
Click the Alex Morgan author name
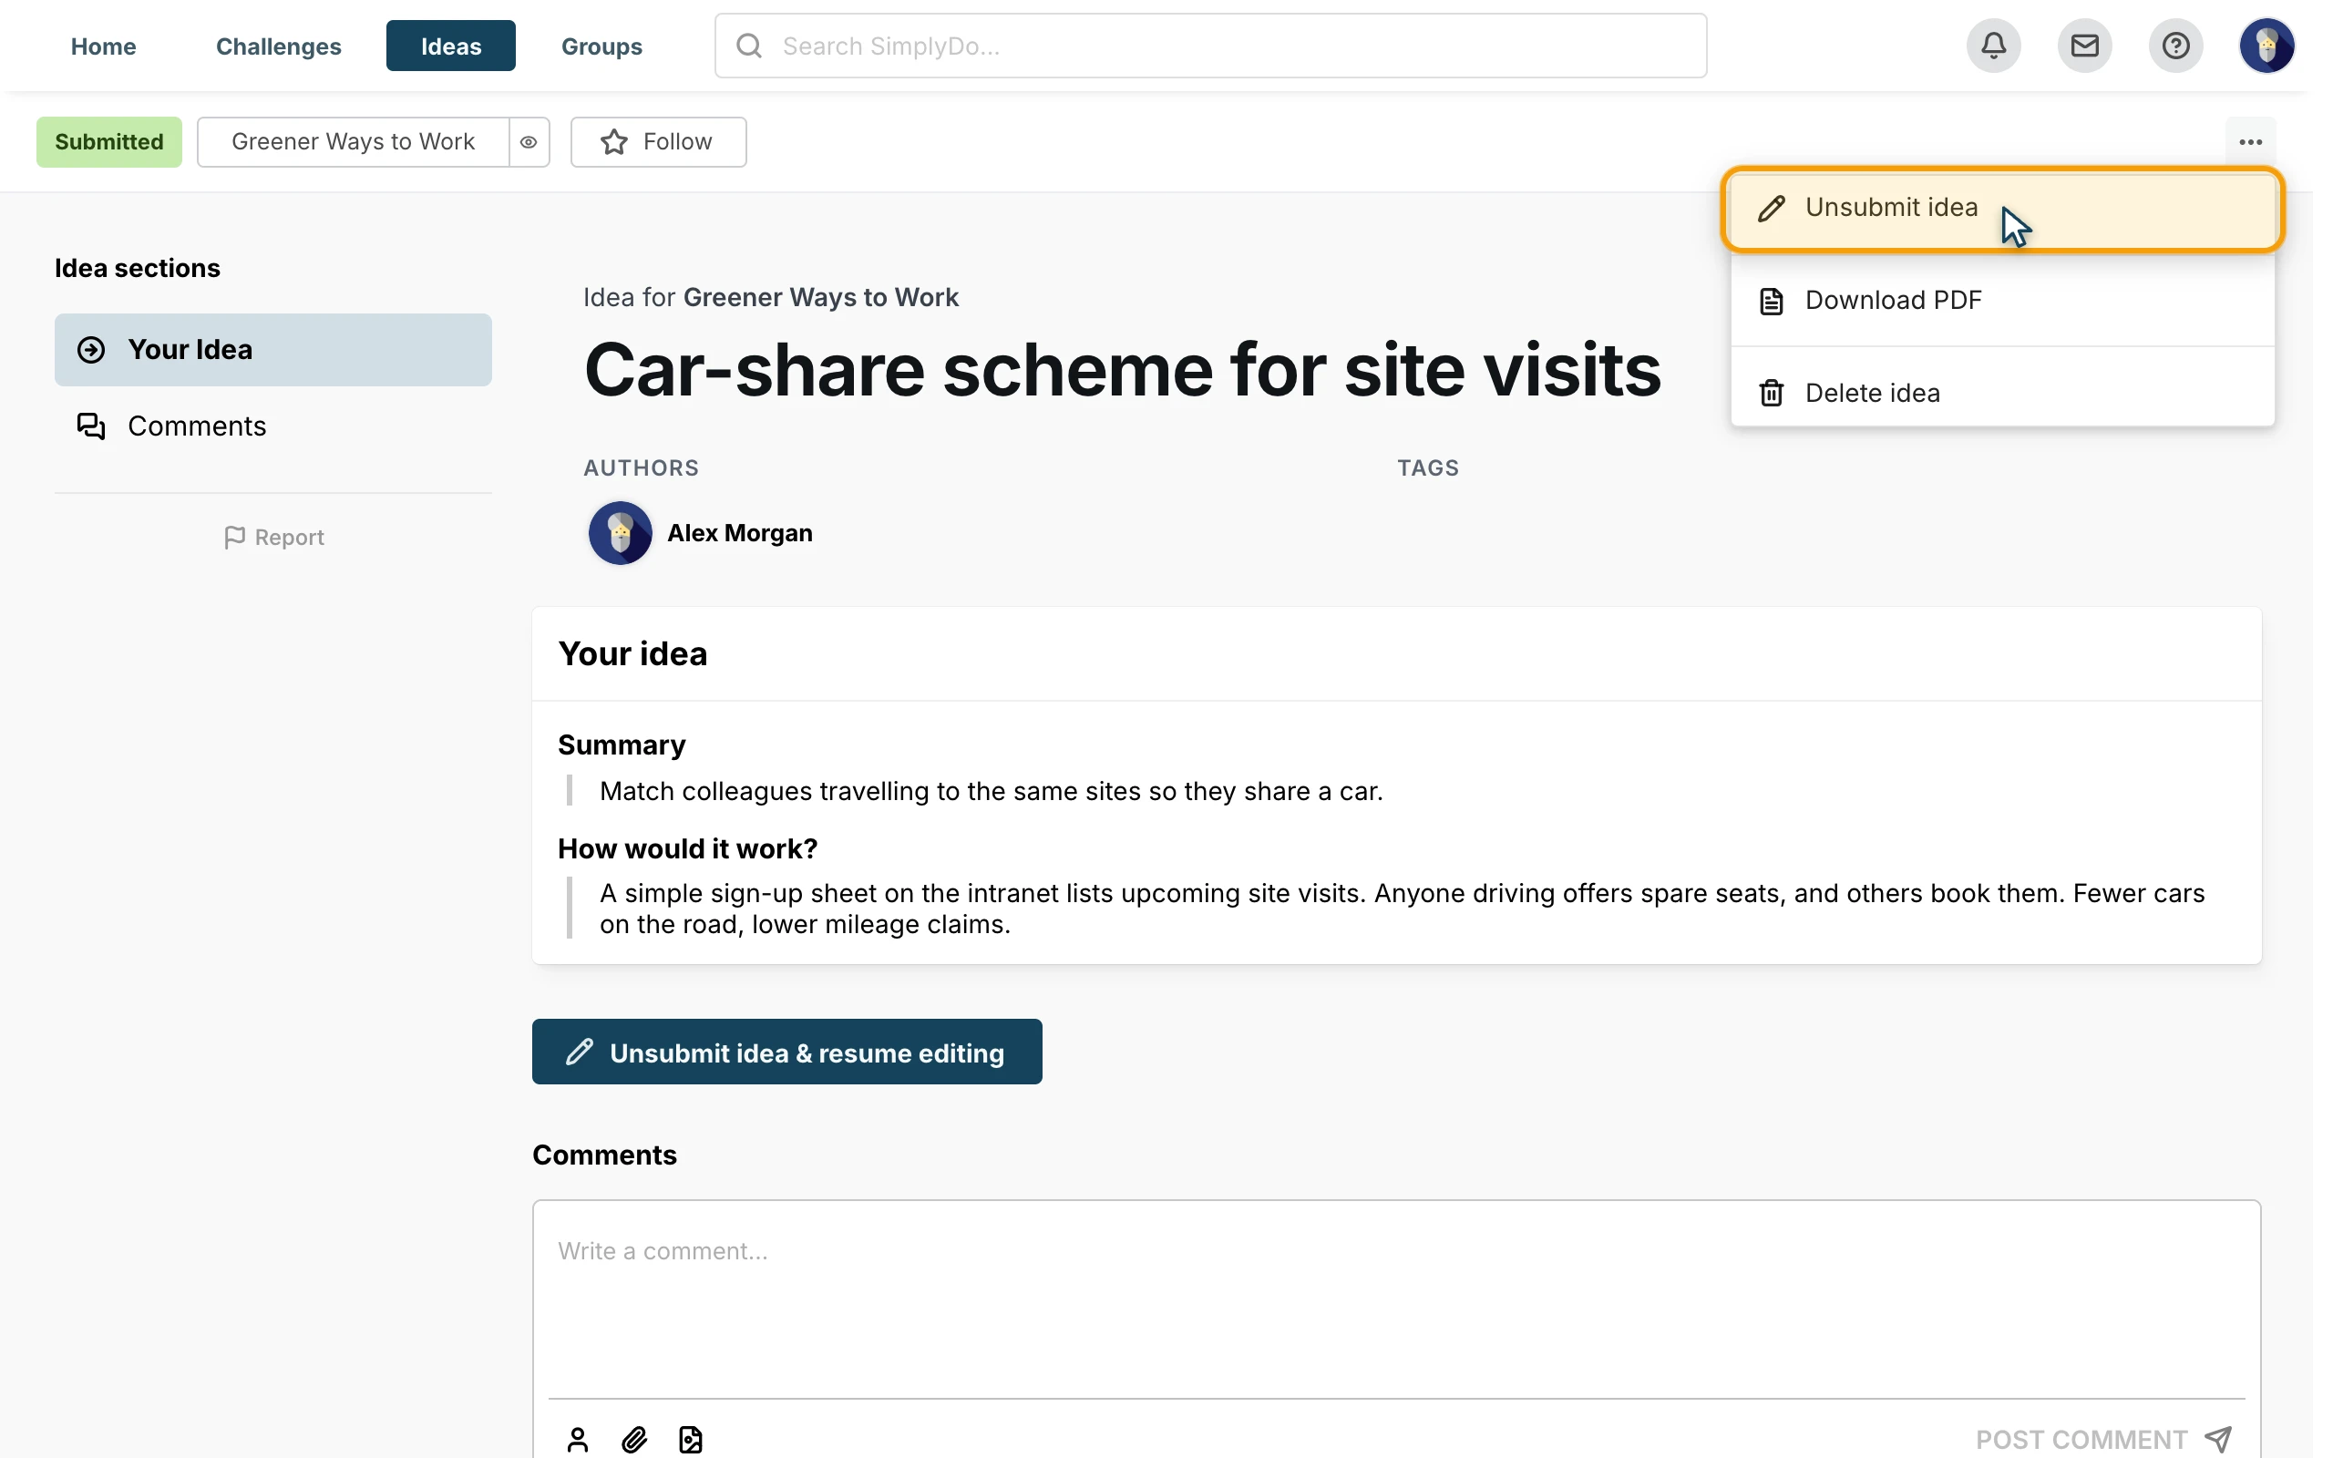point(739,532)
